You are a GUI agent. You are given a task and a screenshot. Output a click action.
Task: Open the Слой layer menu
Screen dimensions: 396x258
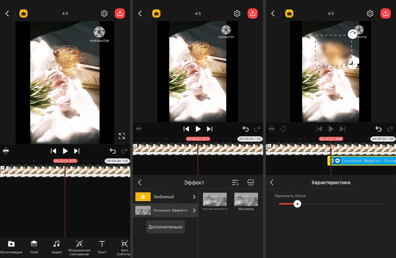coord(34,247)
